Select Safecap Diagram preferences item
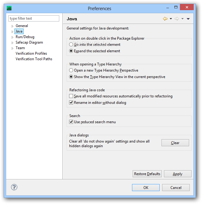Image resolution: width=202 pixels, height=204 pixels. tap(29, 42)
